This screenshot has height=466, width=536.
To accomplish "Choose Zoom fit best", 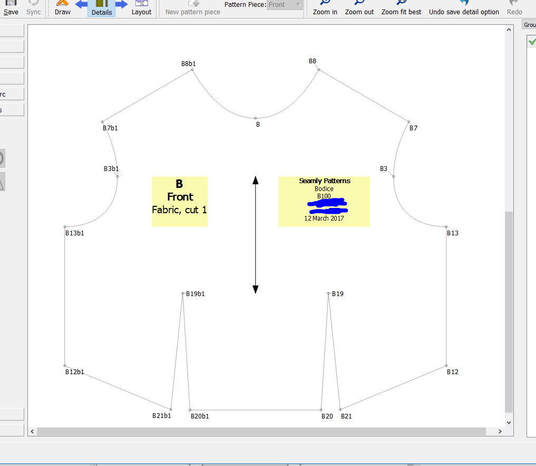I will point(401,8).
